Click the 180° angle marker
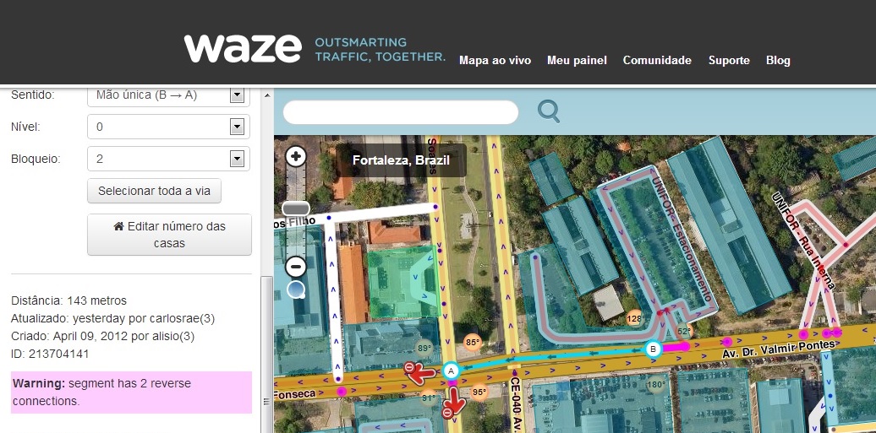Image resolution: width=876 pixels, height=433 pixels. 656,384
